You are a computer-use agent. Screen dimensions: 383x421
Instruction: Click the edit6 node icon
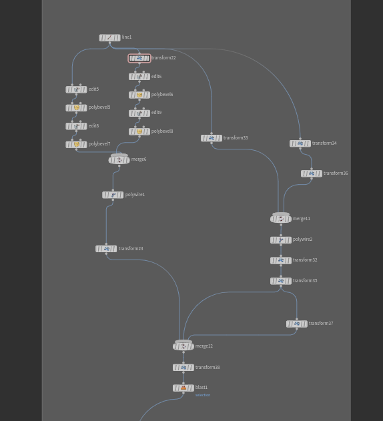tap(139, 77)
